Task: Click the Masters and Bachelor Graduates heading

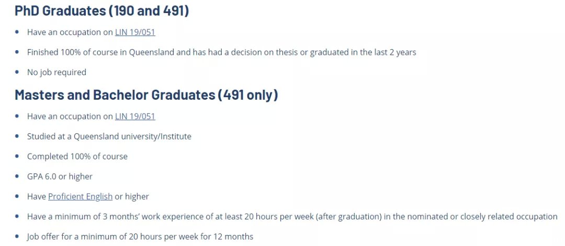Action: (146, 95)
